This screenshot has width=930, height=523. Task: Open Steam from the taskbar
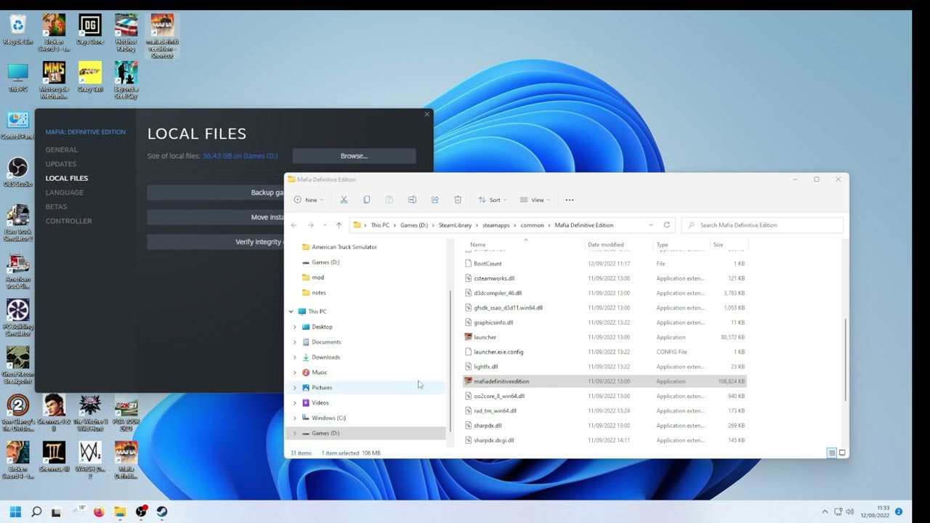pos(162,511)
